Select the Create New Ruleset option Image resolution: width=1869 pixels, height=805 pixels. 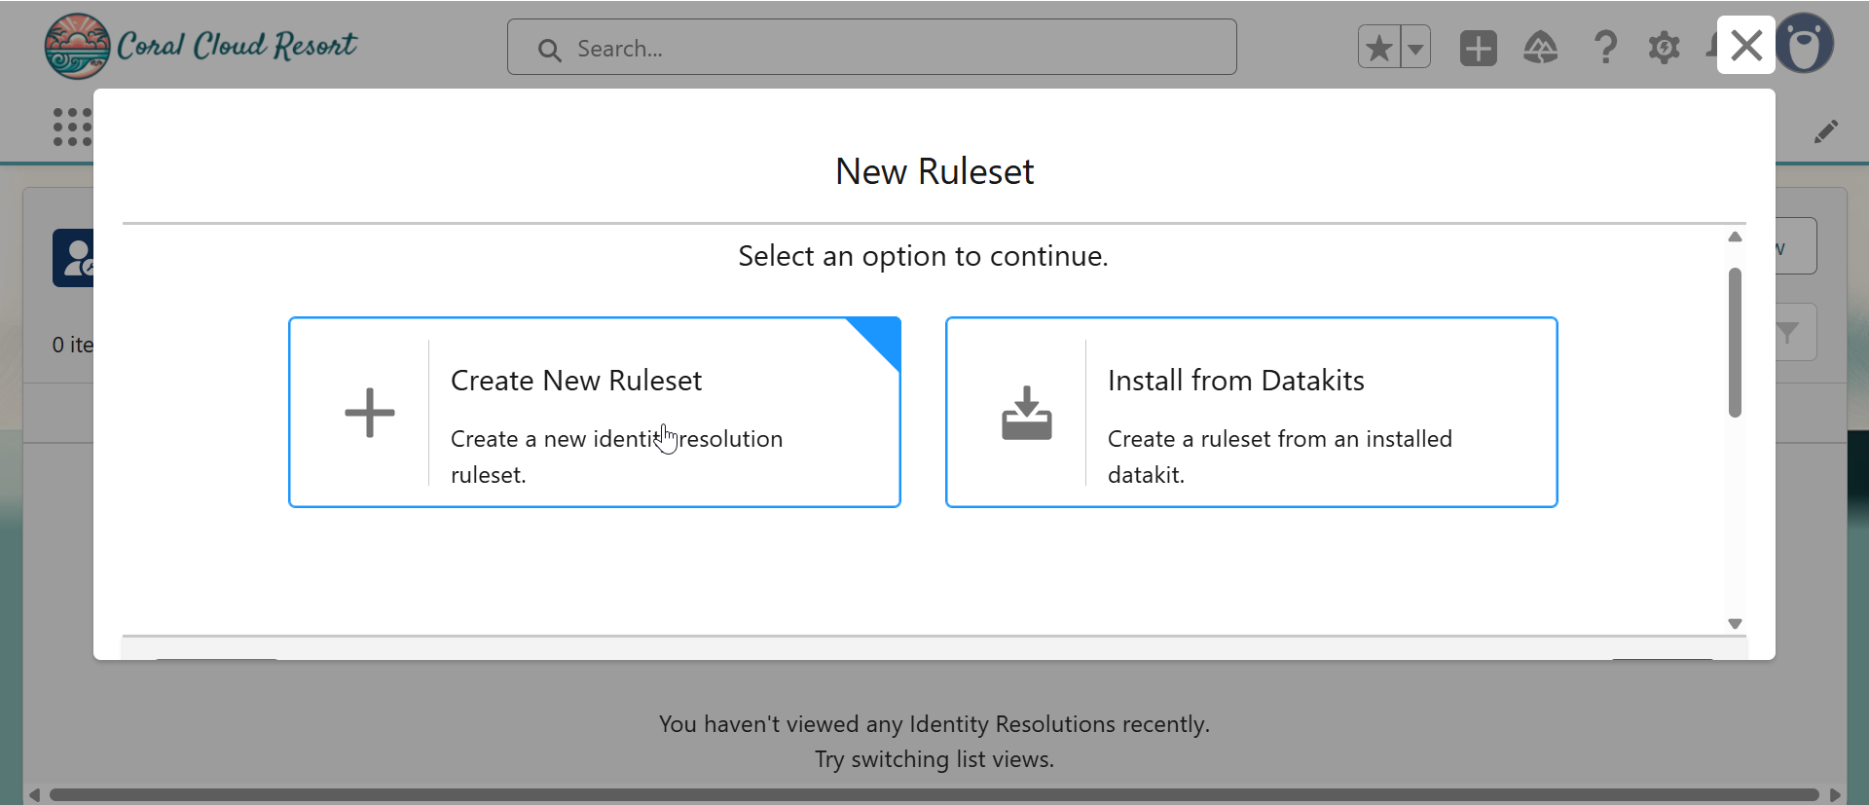pos(594,412)
